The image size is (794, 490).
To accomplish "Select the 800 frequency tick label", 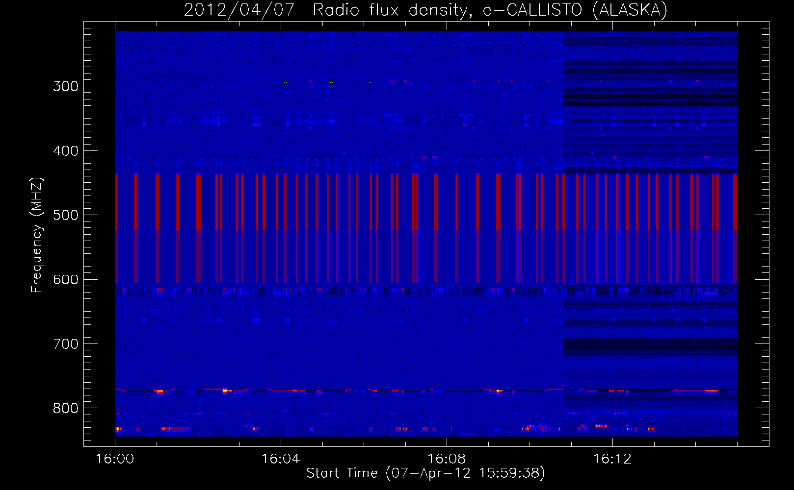I will coord(66,408).
